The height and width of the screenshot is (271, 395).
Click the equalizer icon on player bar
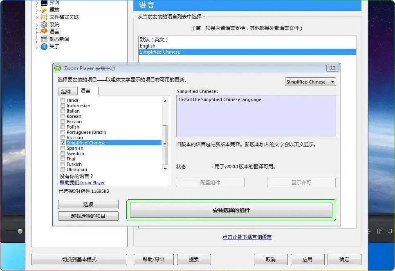point(379,231)
